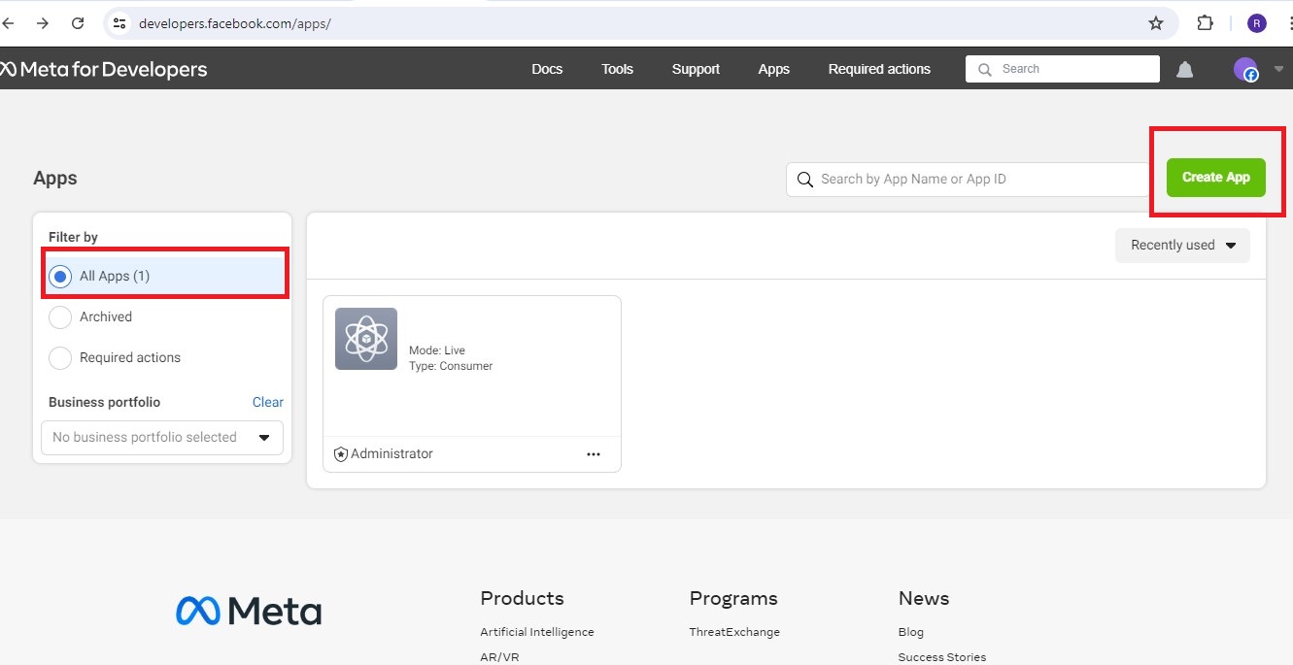Image resolution: width=1293 pixels, height=665 pixels.
Task: Click the Meta logo in footer
Action: click(249, 611)
